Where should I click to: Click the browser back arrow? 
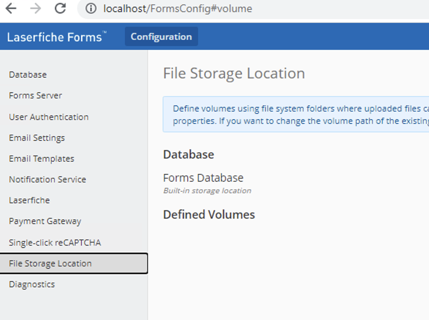click(11, 8)
